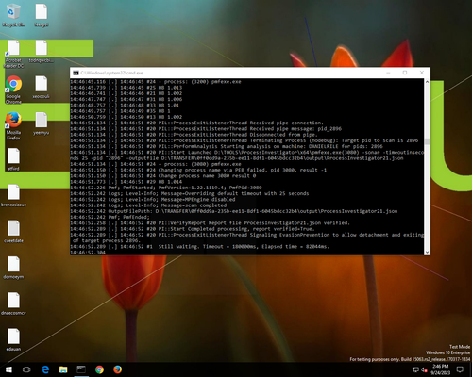Launch Mozilla Firefox desktop shortcut

[13, 126]
